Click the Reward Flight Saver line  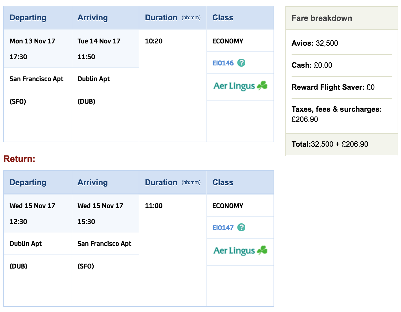click(x=333, y=87)
